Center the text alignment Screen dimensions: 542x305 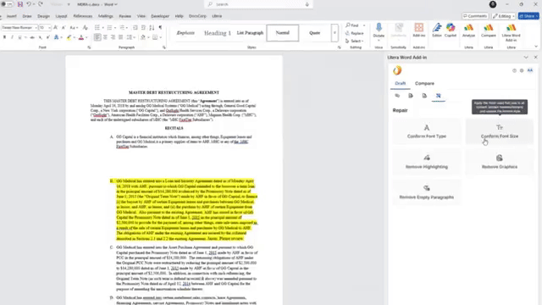[x=105, y=37]
